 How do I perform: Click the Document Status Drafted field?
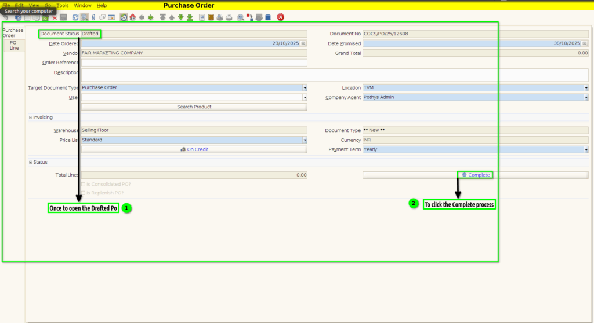pos(194,34)
